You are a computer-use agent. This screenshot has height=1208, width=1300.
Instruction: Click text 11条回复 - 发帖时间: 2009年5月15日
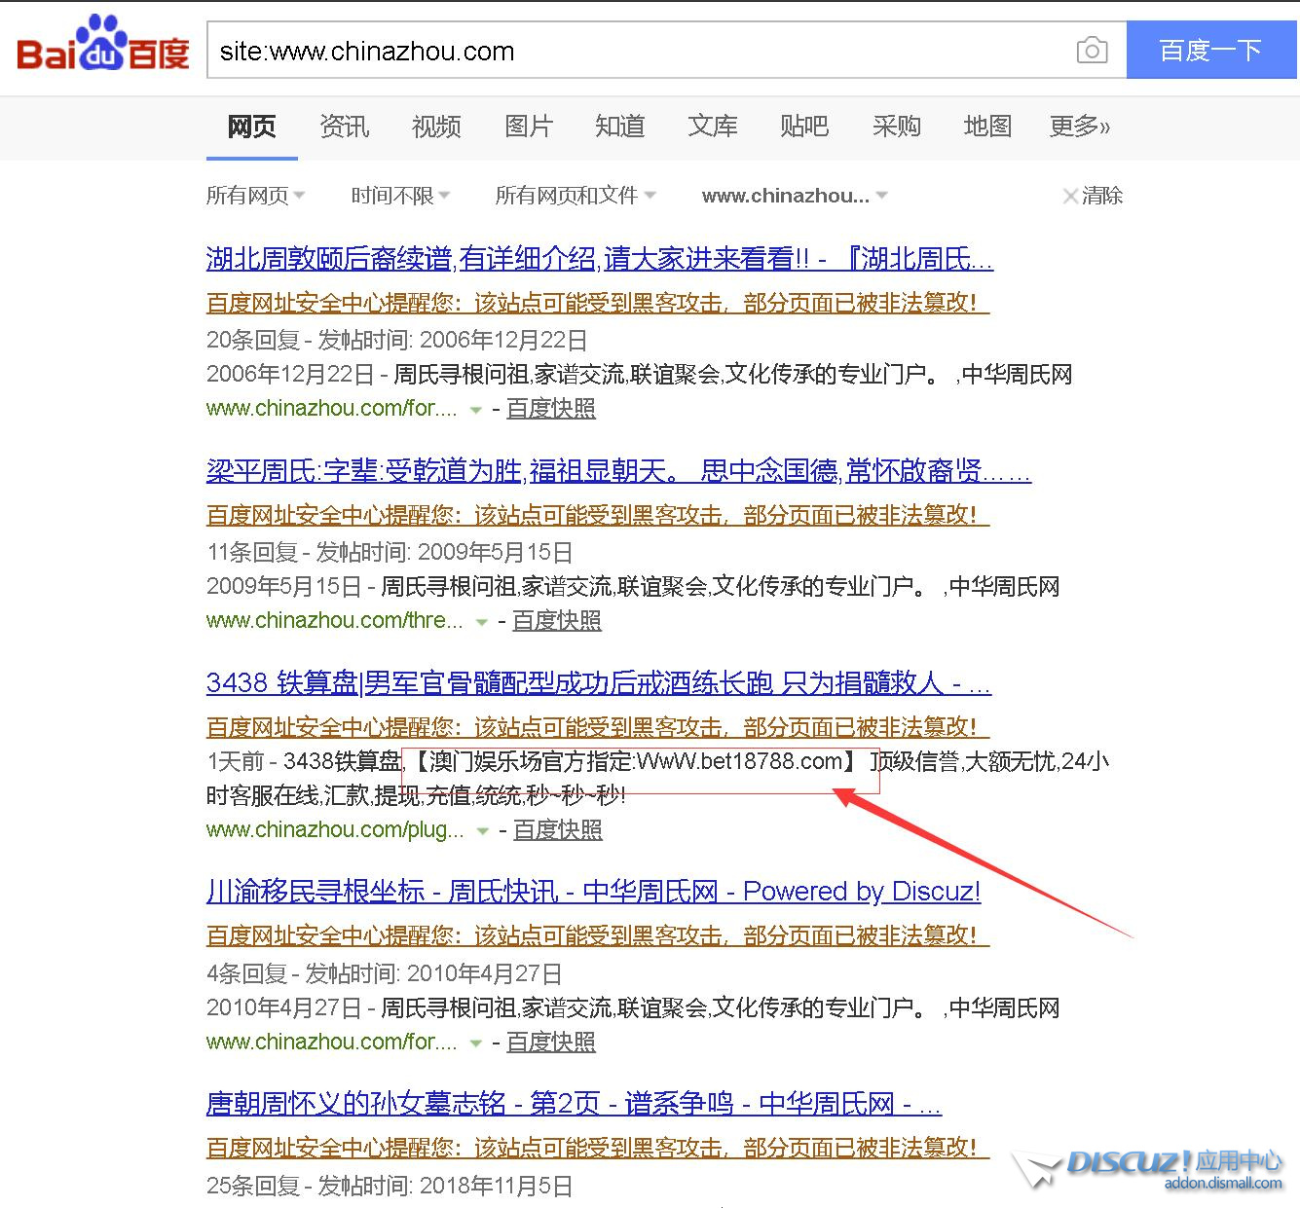pos(390,552)
